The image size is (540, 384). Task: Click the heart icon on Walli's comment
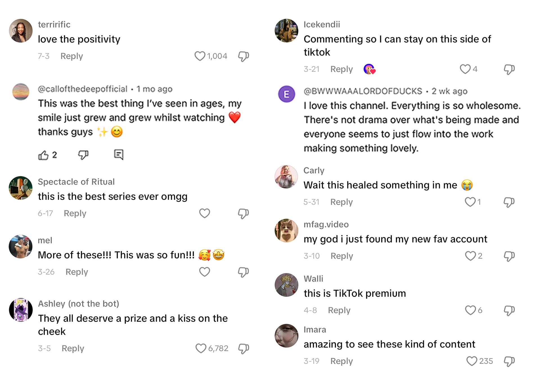(x=470, y=310)
